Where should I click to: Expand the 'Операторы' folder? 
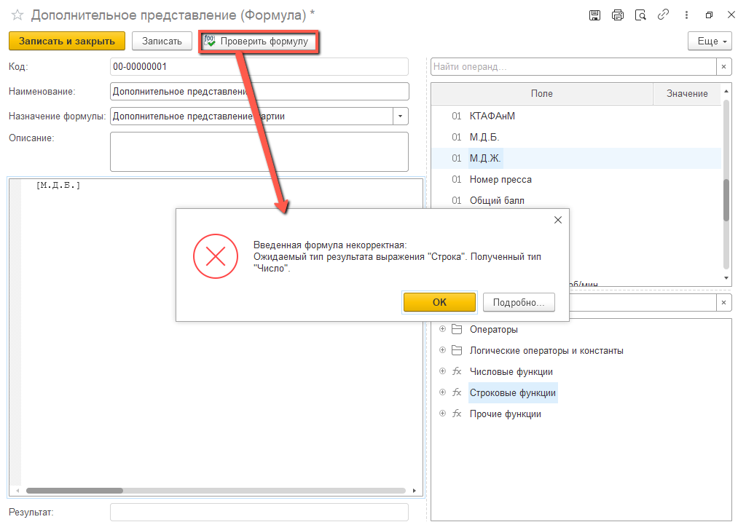tap(442, 329)
